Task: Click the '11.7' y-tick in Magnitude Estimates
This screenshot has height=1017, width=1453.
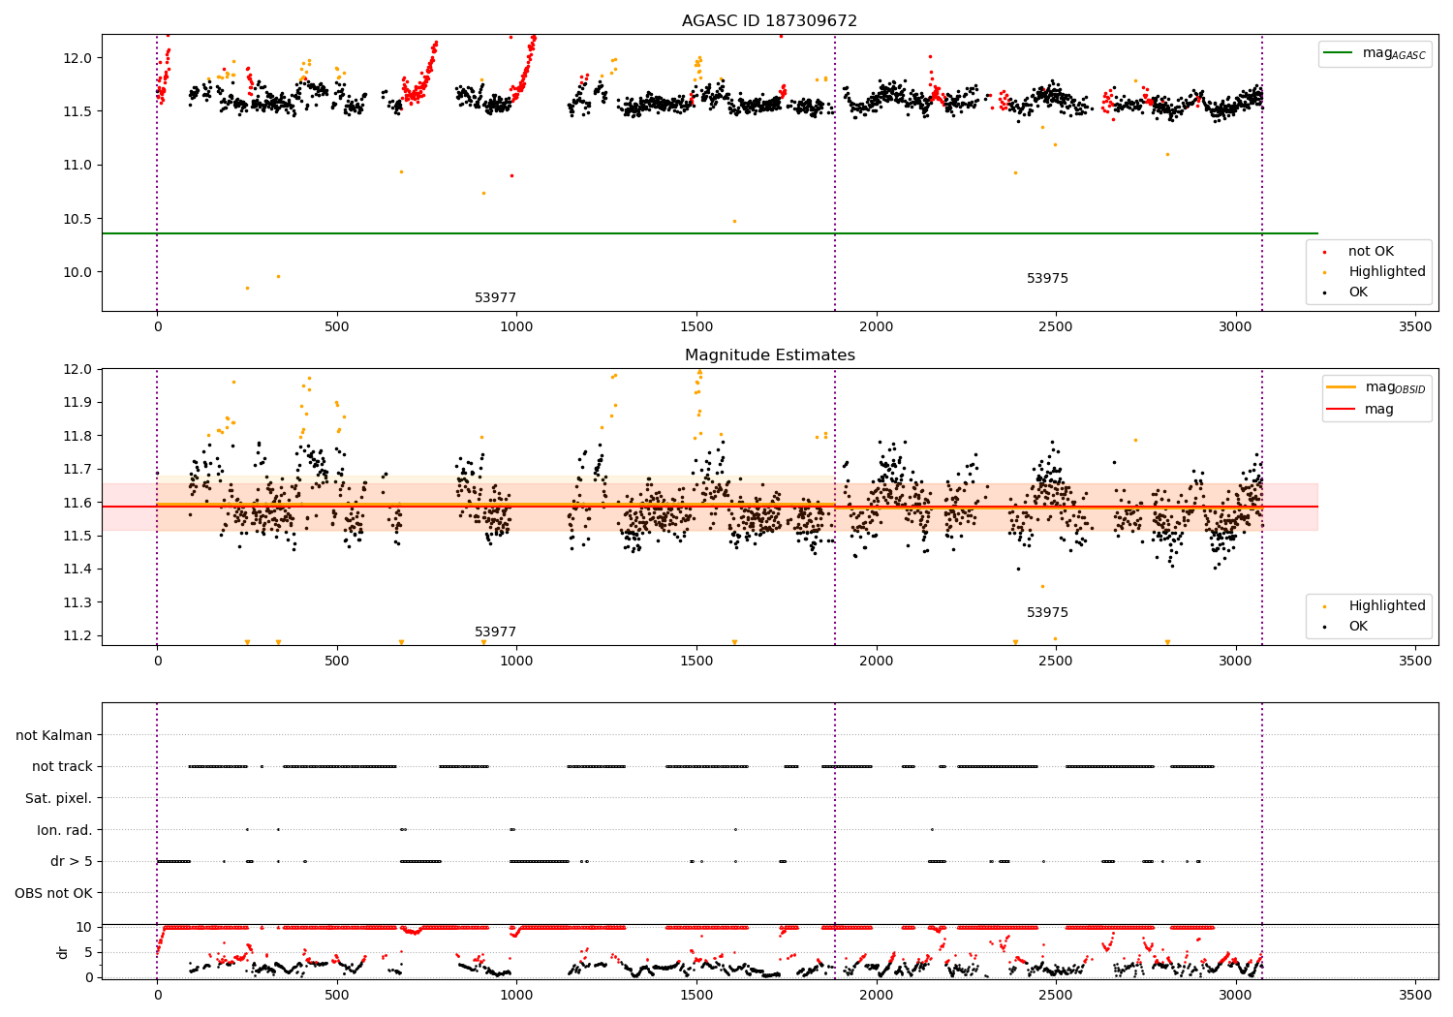Action: 78,470
